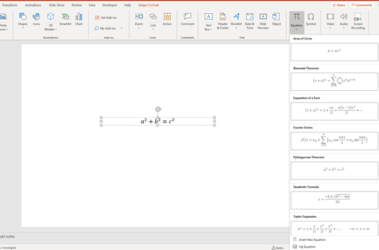This screenshot has width=379, height=250.
Task: Open My Add-ins
Action: (x=105, y=28)
